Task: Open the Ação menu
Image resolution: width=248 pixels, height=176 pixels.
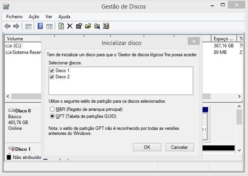Action: [x=34, y=17]
